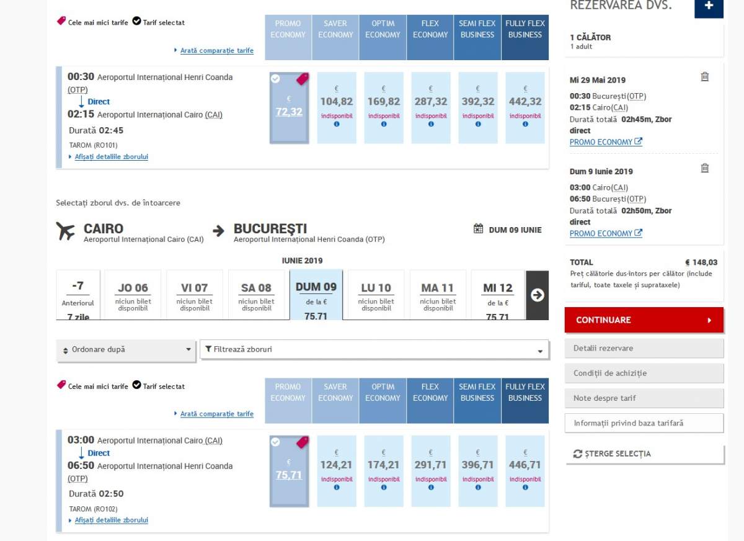The width and height of the screenshot is (744, 541).
Task: Show fare comparison for return flight
Action: tap(216, 414)
